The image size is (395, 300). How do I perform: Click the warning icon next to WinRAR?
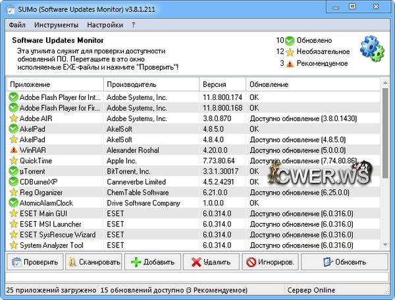click(x=13, y=151)
